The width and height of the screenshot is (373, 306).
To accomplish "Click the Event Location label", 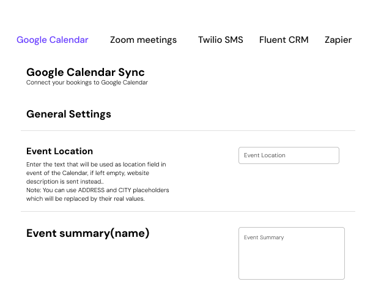I will (x=59, y=151).
